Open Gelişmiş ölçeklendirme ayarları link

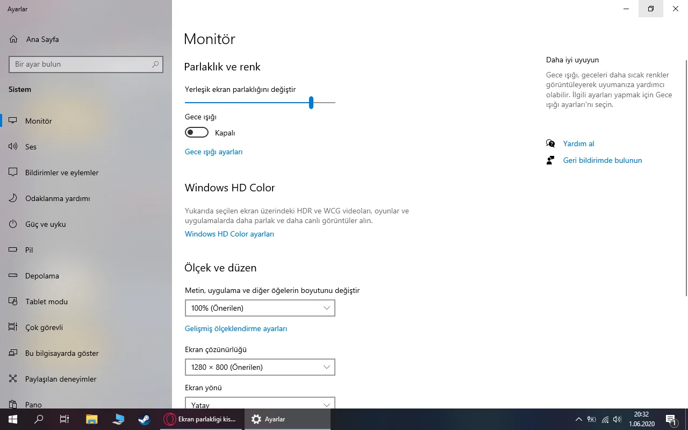(236, 328)
